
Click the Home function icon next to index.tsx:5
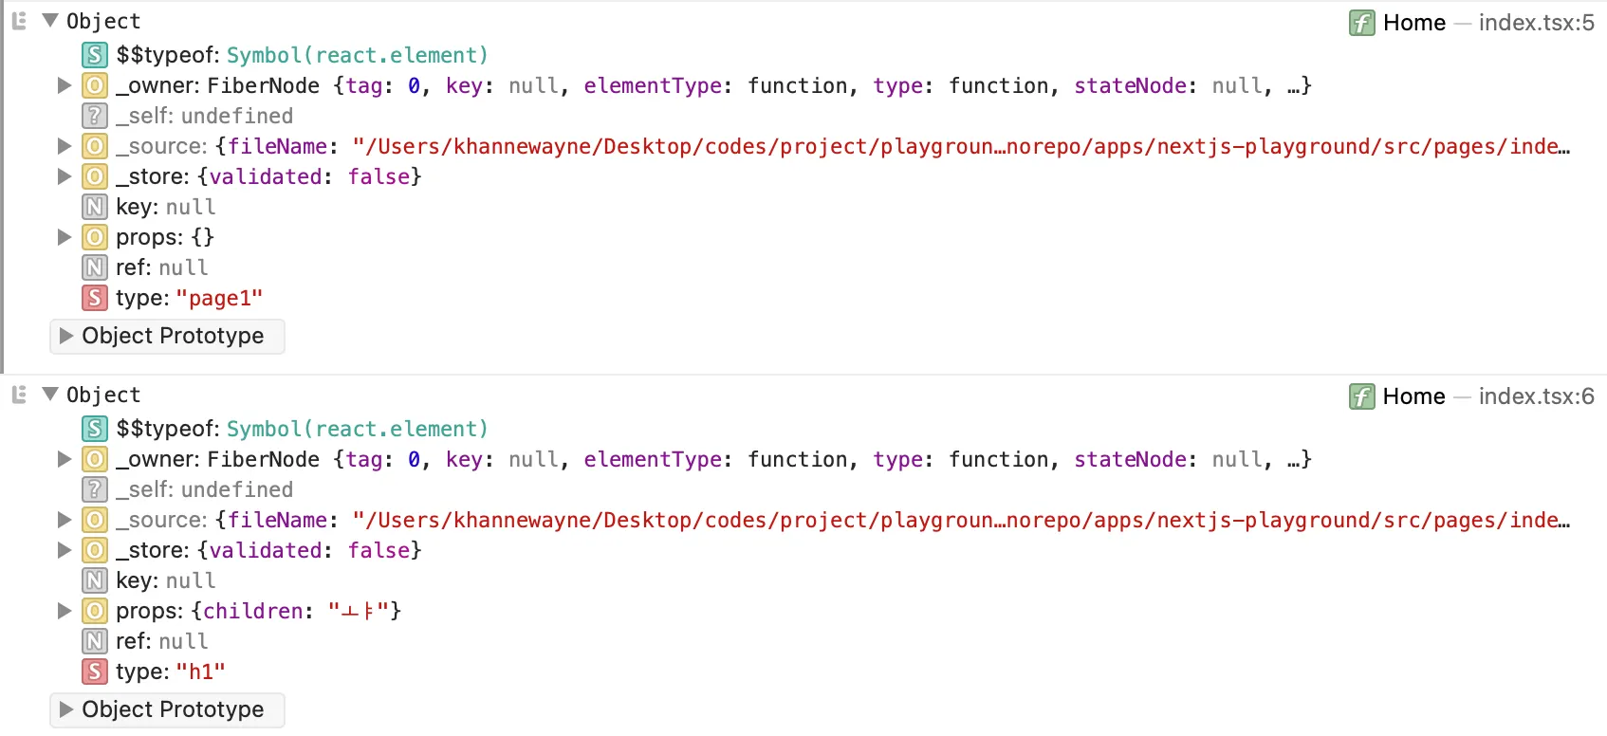click(1362, 23)
